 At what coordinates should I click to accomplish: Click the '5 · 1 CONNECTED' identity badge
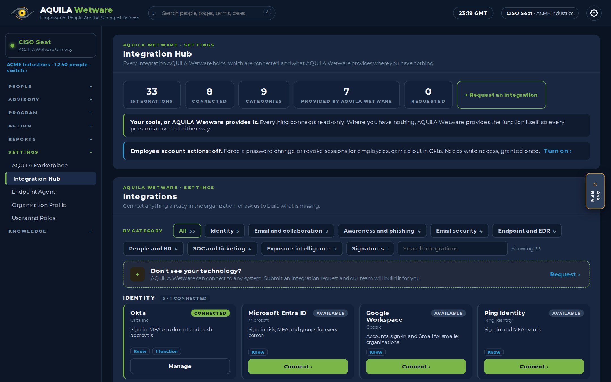pyautogui.click(x=185, y=298)
